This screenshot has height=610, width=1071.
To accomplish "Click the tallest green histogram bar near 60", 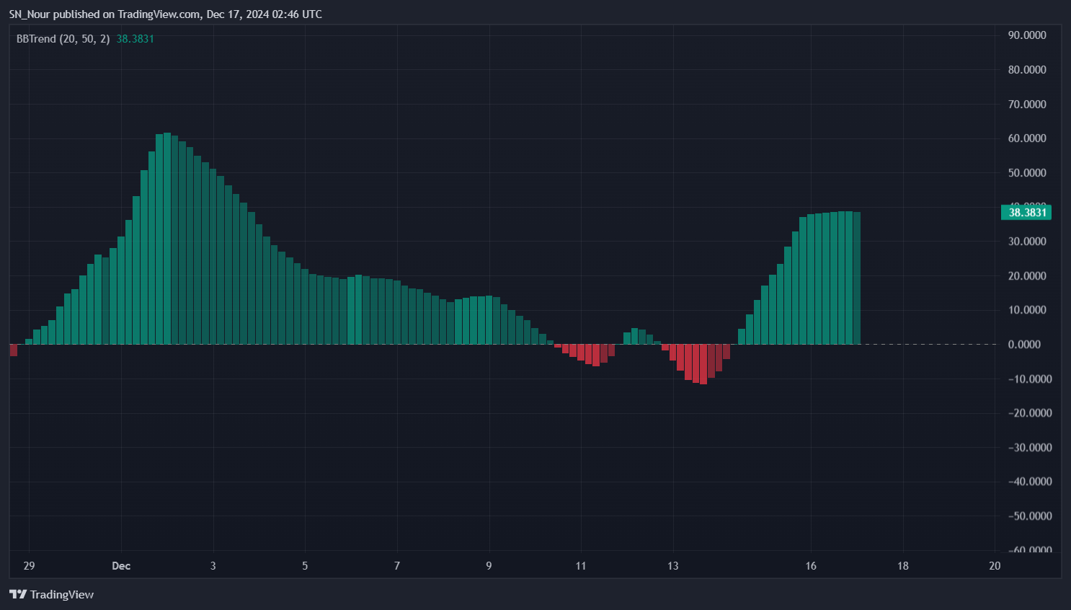I will [x=167, y=238].
